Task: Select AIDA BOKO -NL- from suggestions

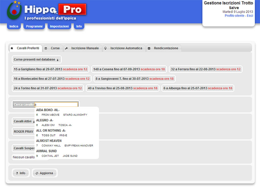Action: [48, 110]
